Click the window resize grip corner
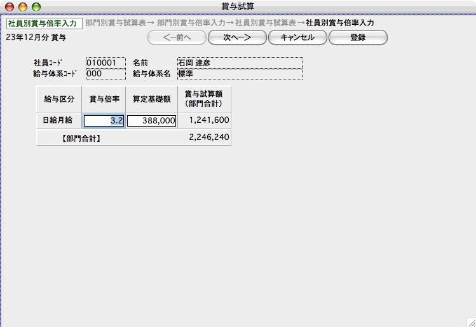Screen dimensions: 476x327 tap(470, 322)
